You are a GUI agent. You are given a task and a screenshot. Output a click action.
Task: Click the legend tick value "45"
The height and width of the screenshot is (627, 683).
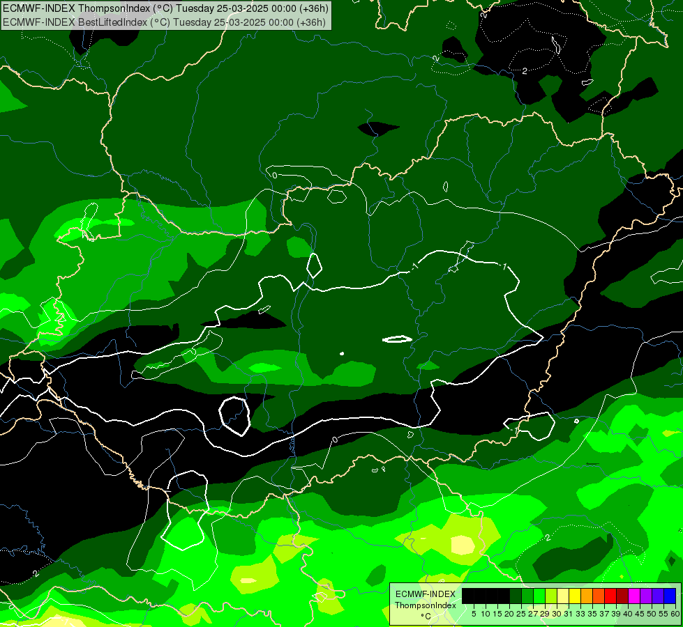640,614
